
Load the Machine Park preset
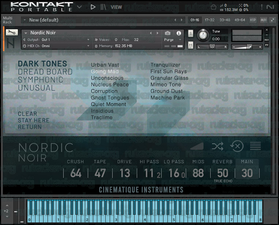point(167,98)
